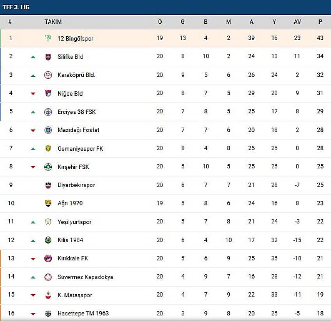Screen dimensions: 331x321
Task: Click the Ağrı 1970 team crest
Action: [48, 203]
